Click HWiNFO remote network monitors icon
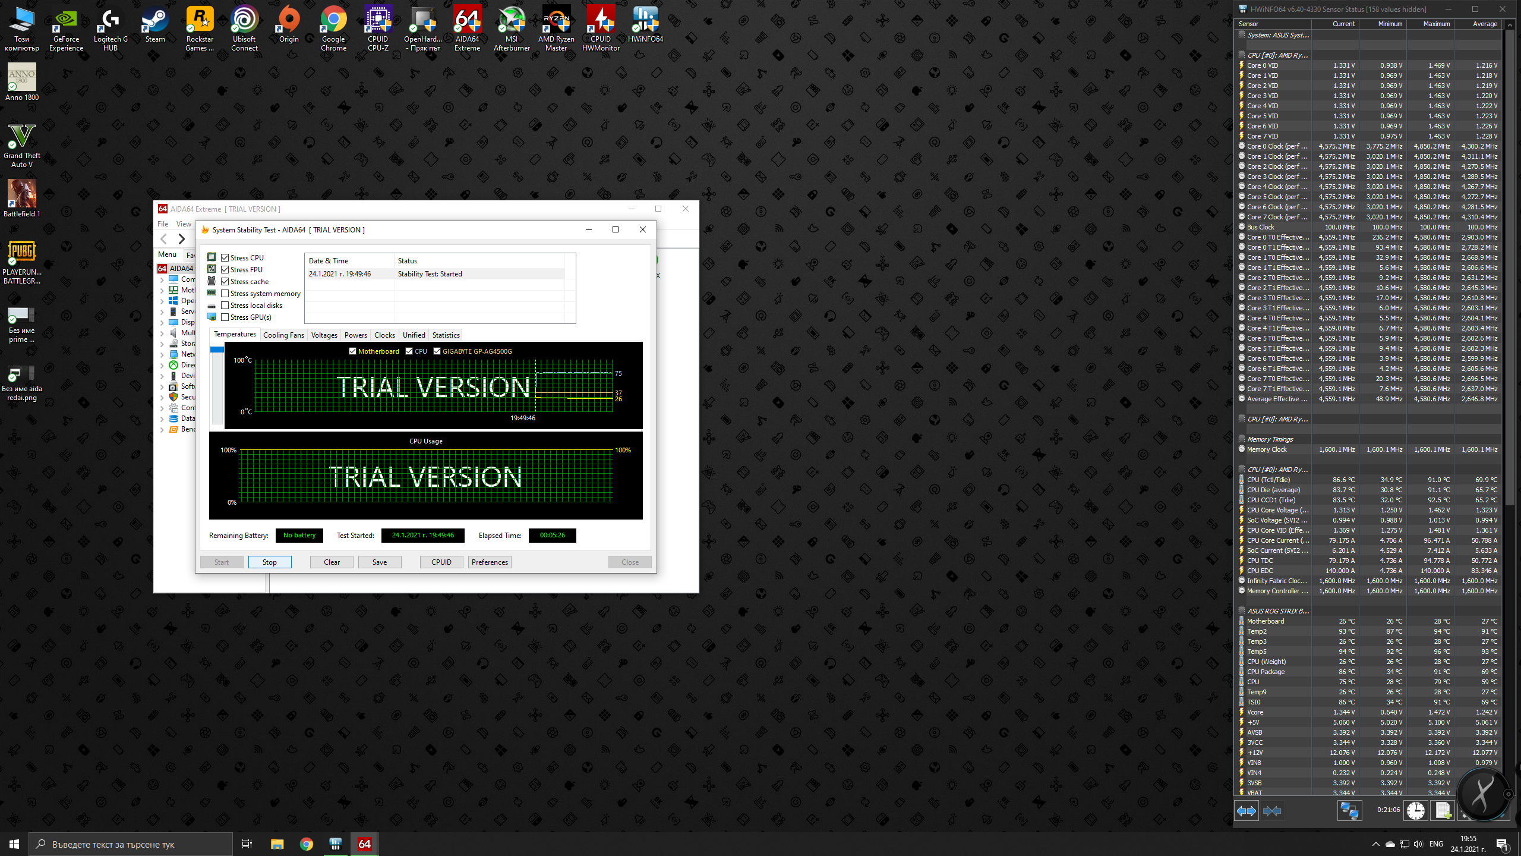Screen dimensions: 1521x856 (x=1349, y=811)
